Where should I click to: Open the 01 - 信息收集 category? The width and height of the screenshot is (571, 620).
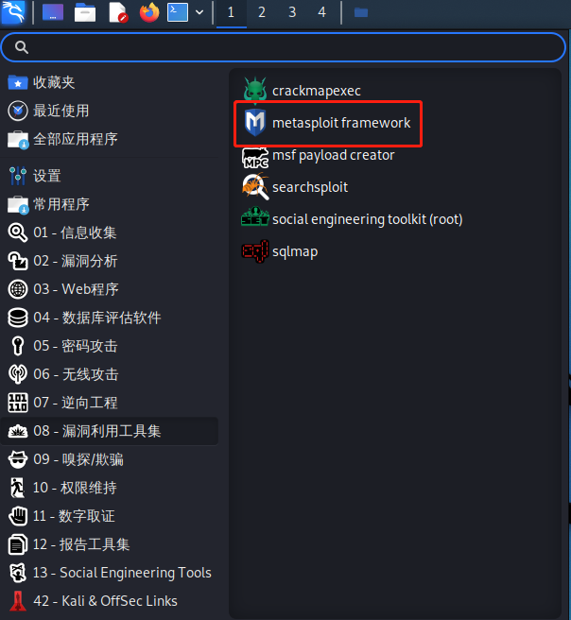109,232
